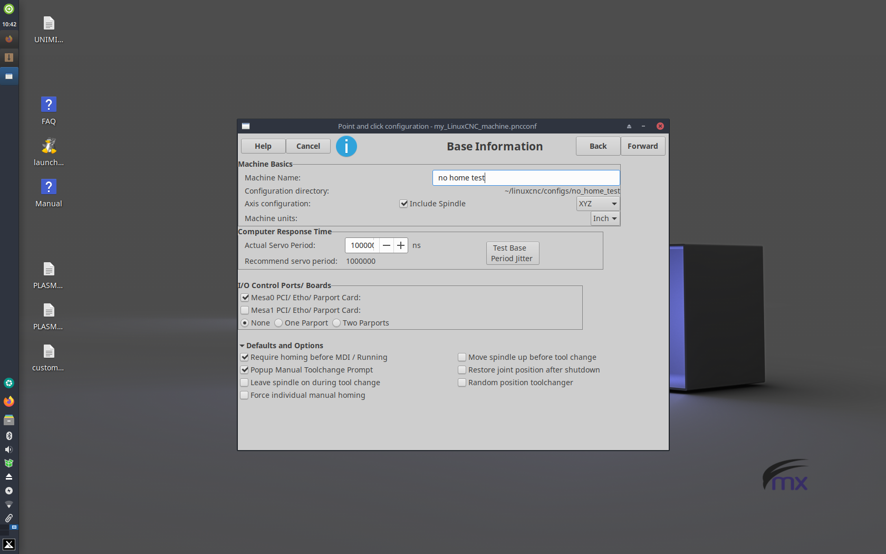Click the green package updater tray icon

pos(9,463)
